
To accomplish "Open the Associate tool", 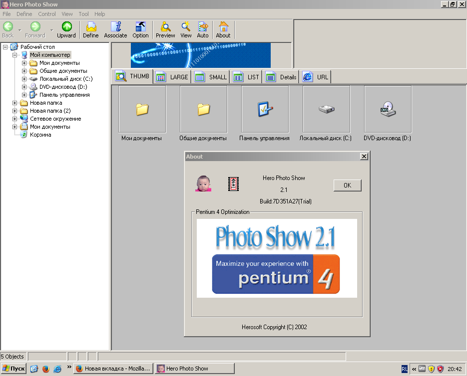I will [115, 29].
